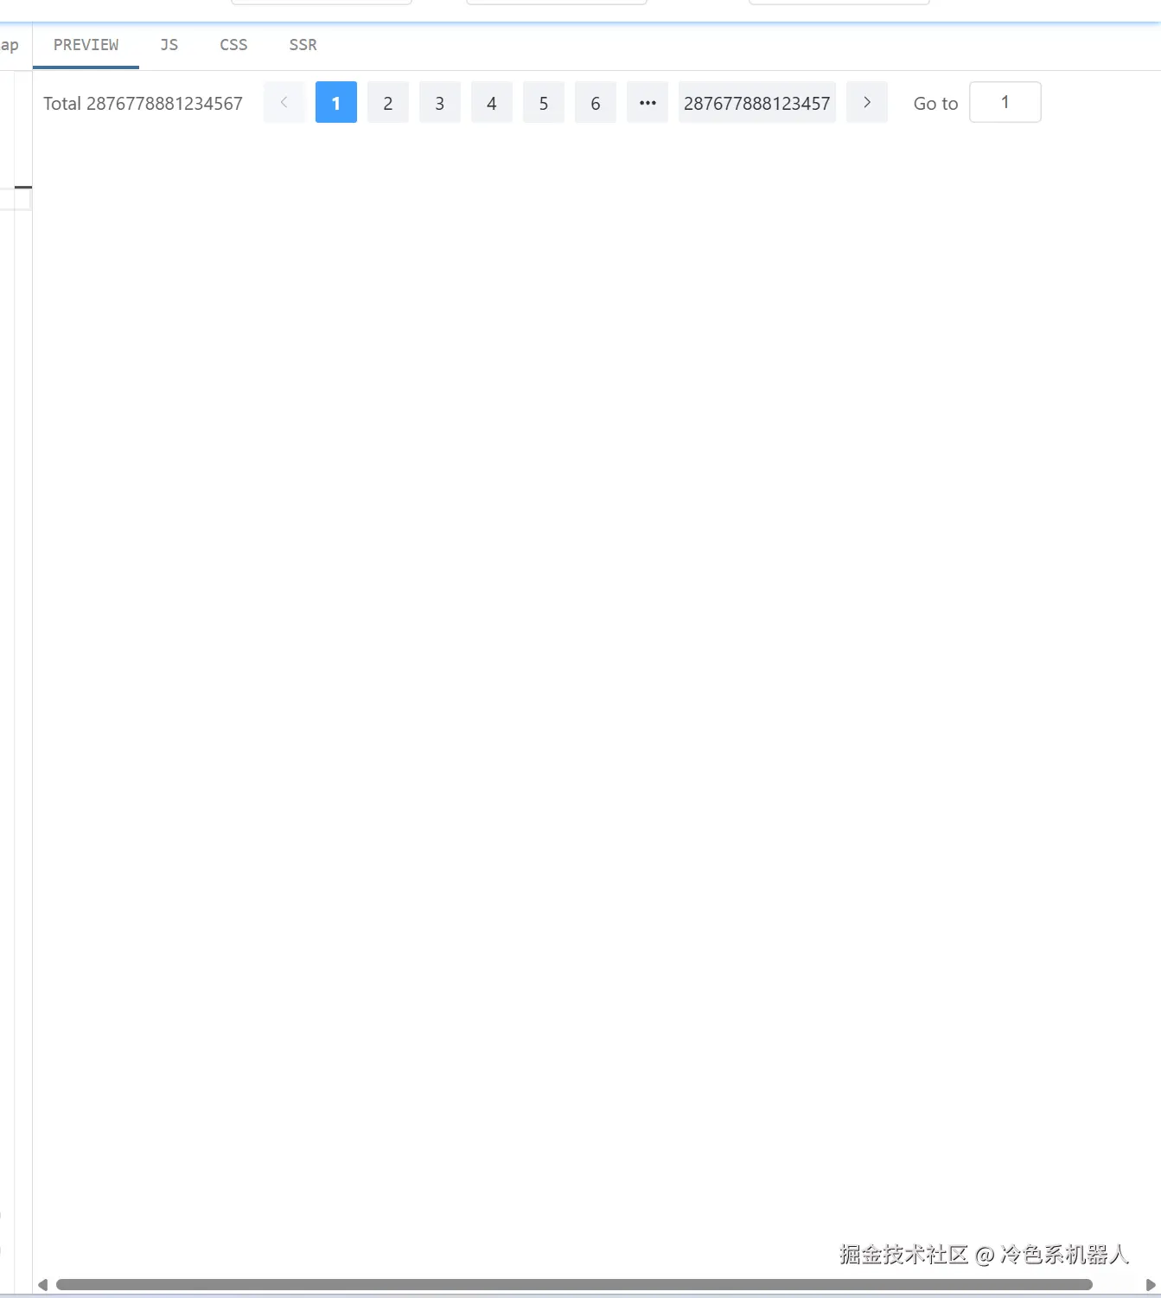Viewport: 1161px width, 1298px height.
Task: Show the SSR tab
Action: click(303, 45)
